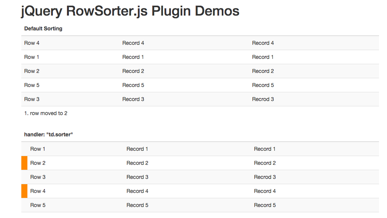Screen dimensions: 387x218
Task: Click Row 2 cell in the Default Sorting table
Action: [x=32, y=71]
